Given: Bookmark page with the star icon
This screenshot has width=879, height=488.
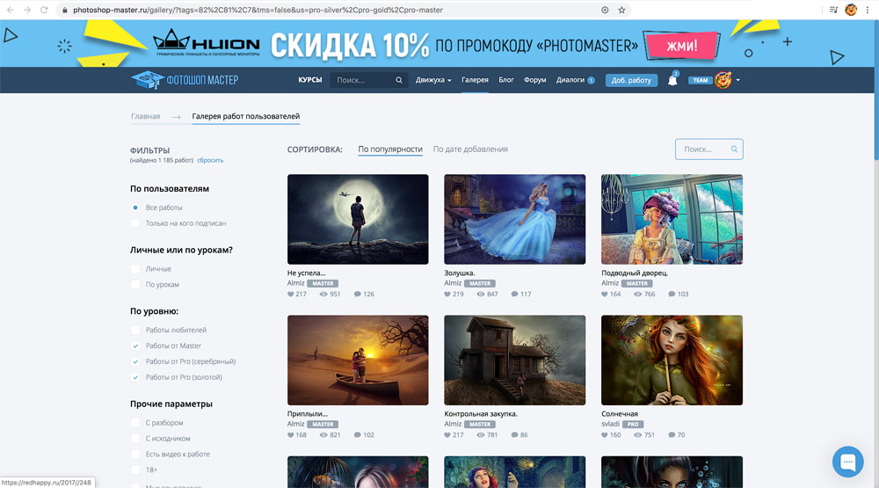Looking at the screenshot, I should coord(622,10).
